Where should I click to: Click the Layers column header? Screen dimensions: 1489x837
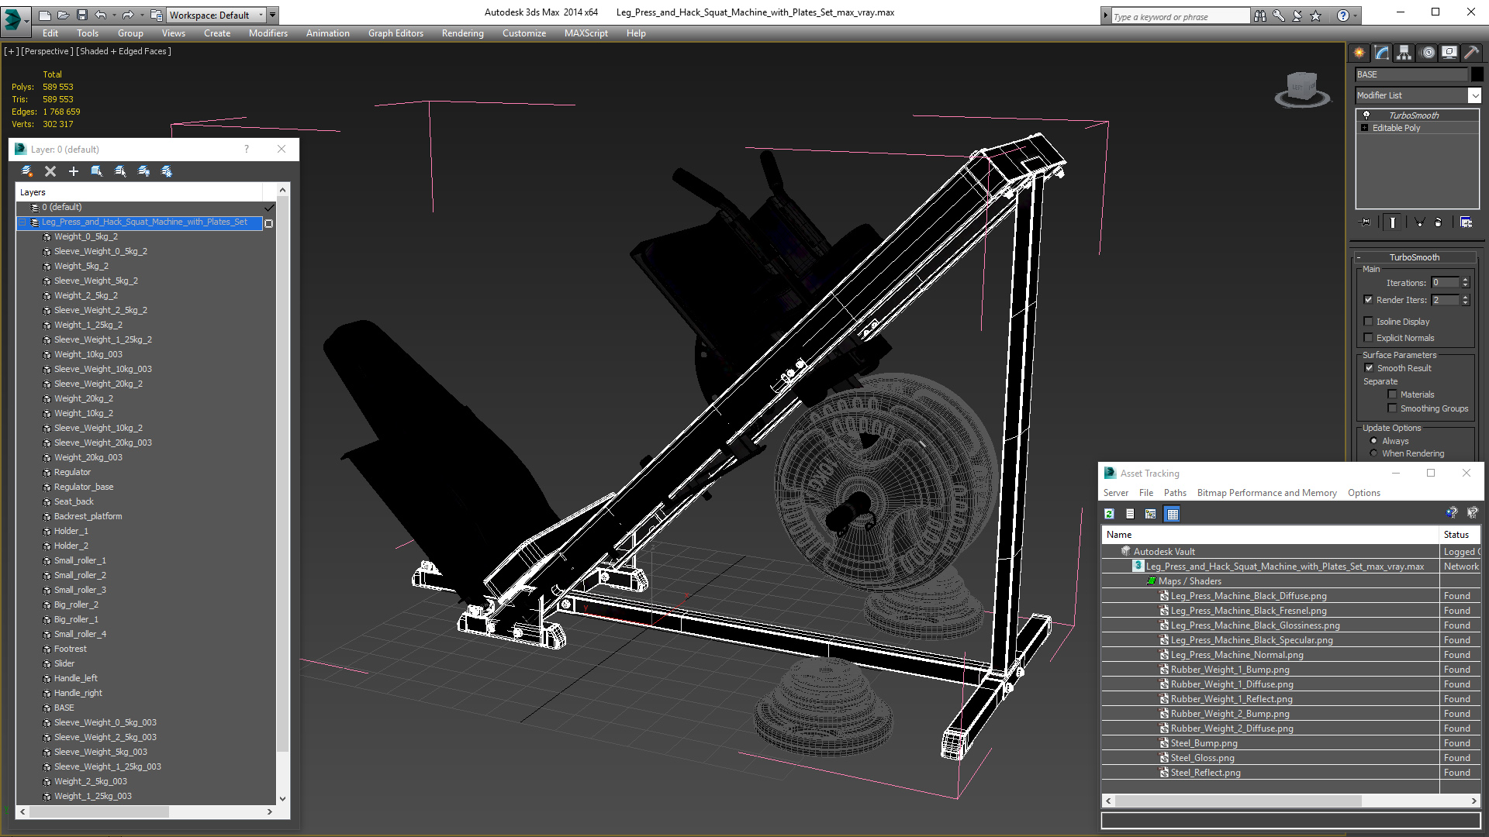[140, 192]
